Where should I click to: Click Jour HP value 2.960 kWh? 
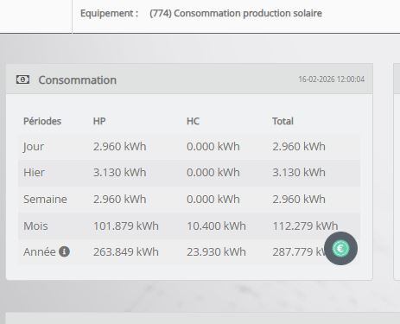[120, 147]
